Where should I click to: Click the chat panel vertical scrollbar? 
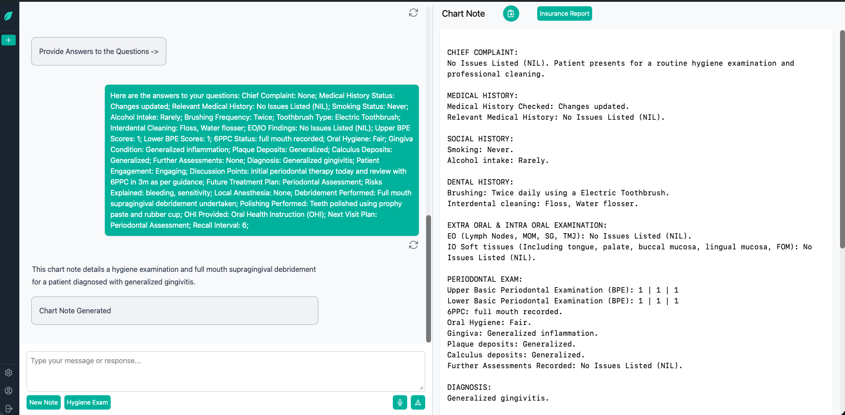(x=428, y=278)
